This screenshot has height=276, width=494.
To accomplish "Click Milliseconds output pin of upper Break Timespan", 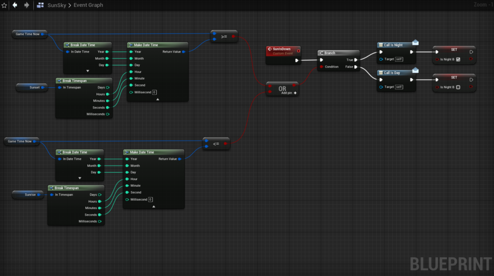I will [108, 114].
